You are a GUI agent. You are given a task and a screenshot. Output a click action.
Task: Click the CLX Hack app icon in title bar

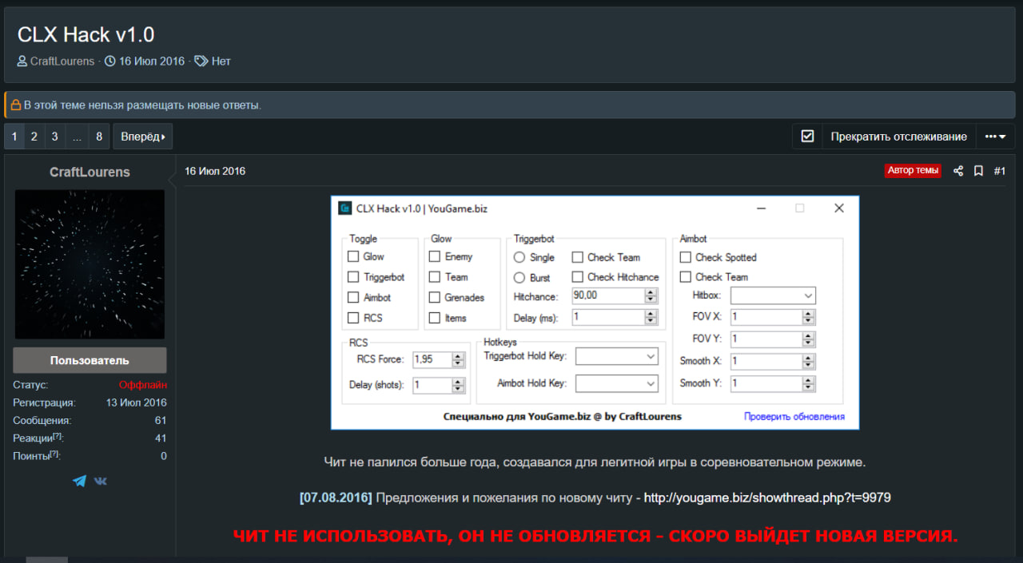click(x=344, y=208)
